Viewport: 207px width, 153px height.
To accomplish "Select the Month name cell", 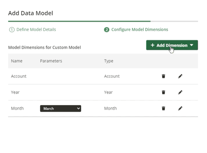I will click(17, 109).
